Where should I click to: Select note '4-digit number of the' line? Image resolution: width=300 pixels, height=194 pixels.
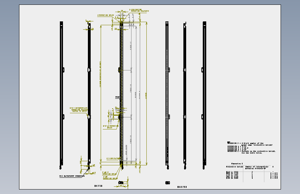tap(253, 143)
